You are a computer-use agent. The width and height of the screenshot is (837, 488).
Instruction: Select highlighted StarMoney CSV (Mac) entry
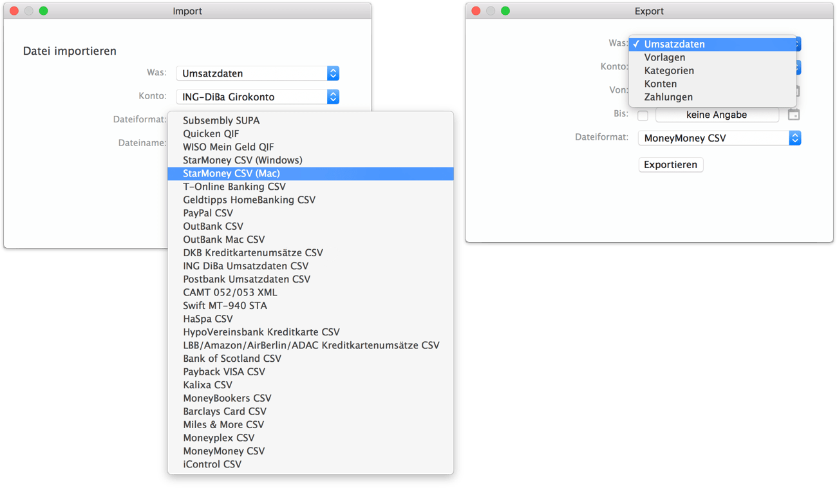[310, 173]
